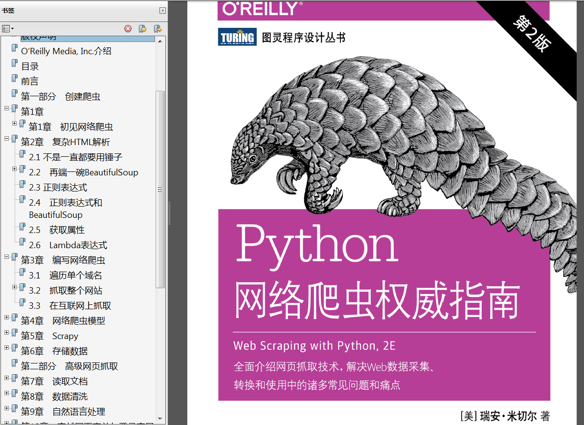Expand the 第9章 自然语言处理 bookmark
Image resolution: width=584 pixels, height=425 pixels.
coord(6,408)
